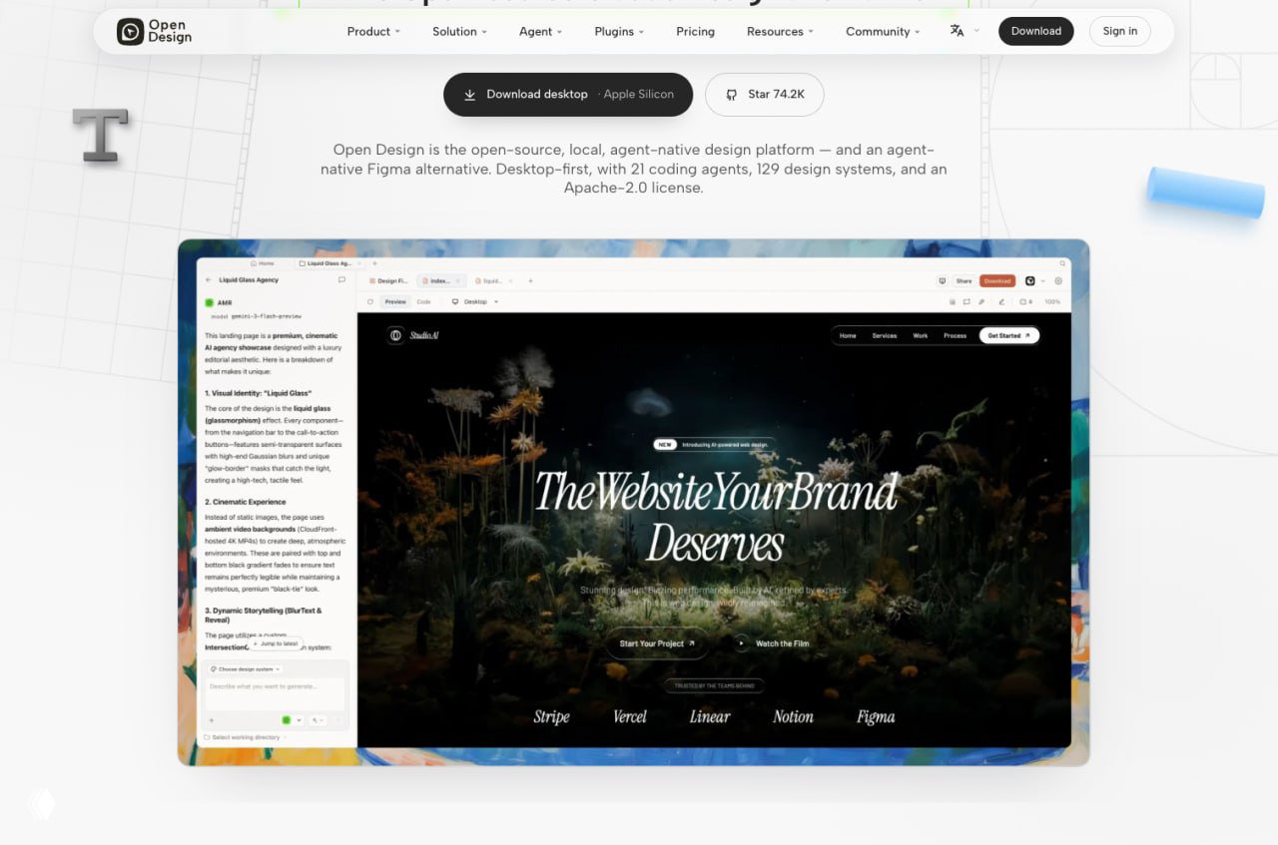Open the index file tab
The height and width of the screenshot is (845, 1278).
(440, 281)
